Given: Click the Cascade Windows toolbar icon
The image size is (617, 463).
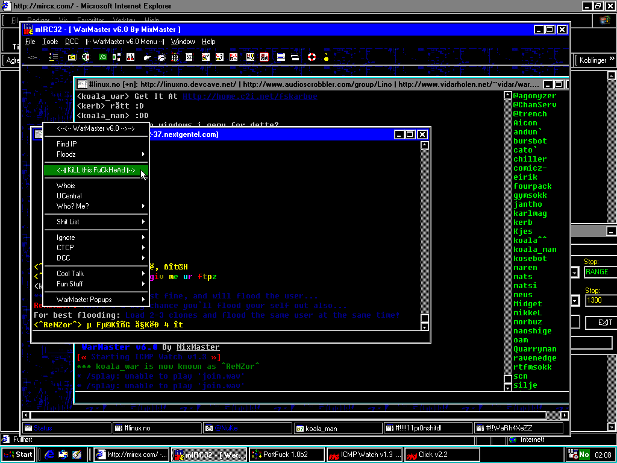Looking at the screenshot, I should pos(295,57).
